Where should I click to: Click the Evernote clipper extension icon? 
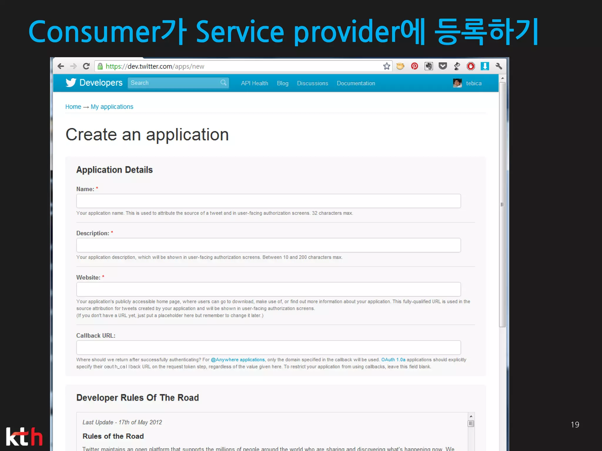(429, 66)
